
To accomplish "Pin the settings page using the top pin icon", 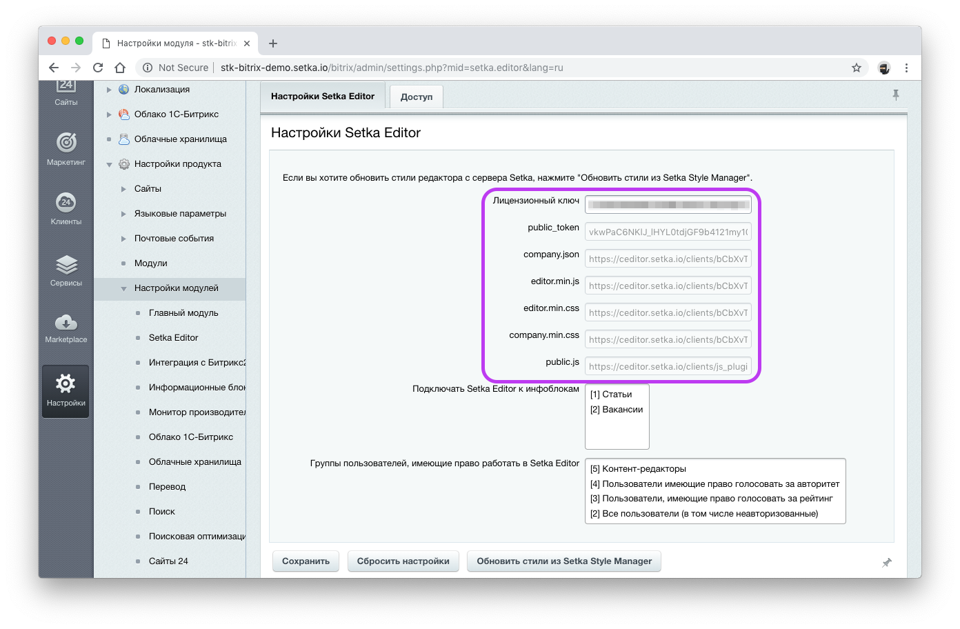I will pyautogui.click(x=896, y=94).
